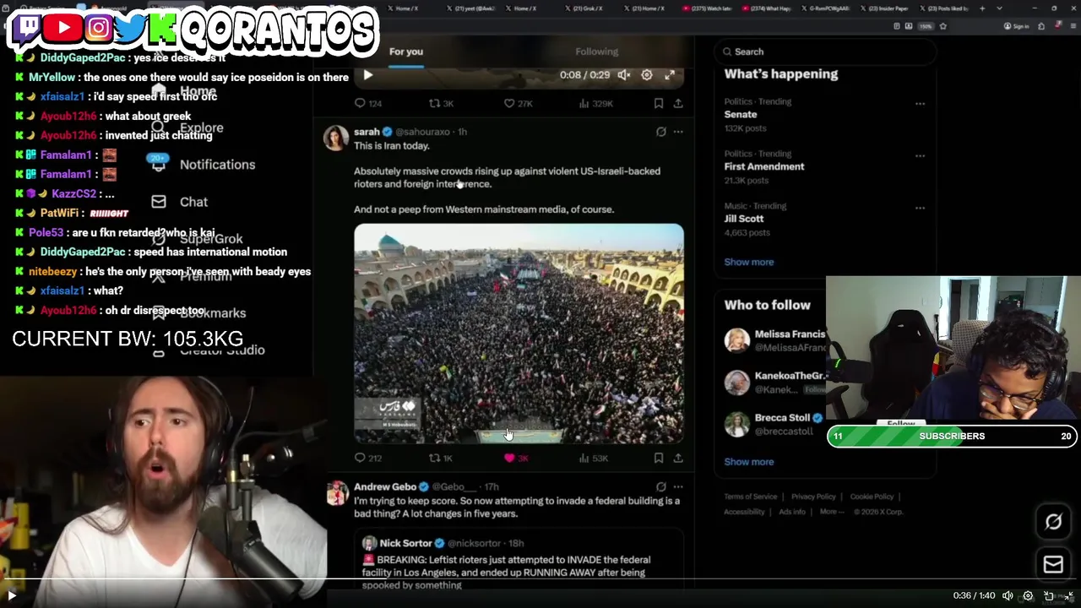Show more under What's happening
Viewport: 1081px width, 608px height.
tap(748, 262)
